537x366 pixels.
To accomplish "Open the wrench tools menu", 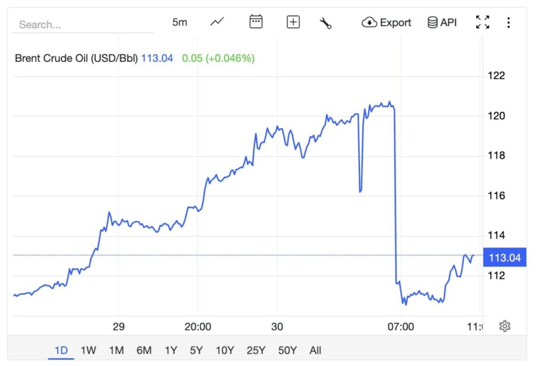I will coord(325,23).
